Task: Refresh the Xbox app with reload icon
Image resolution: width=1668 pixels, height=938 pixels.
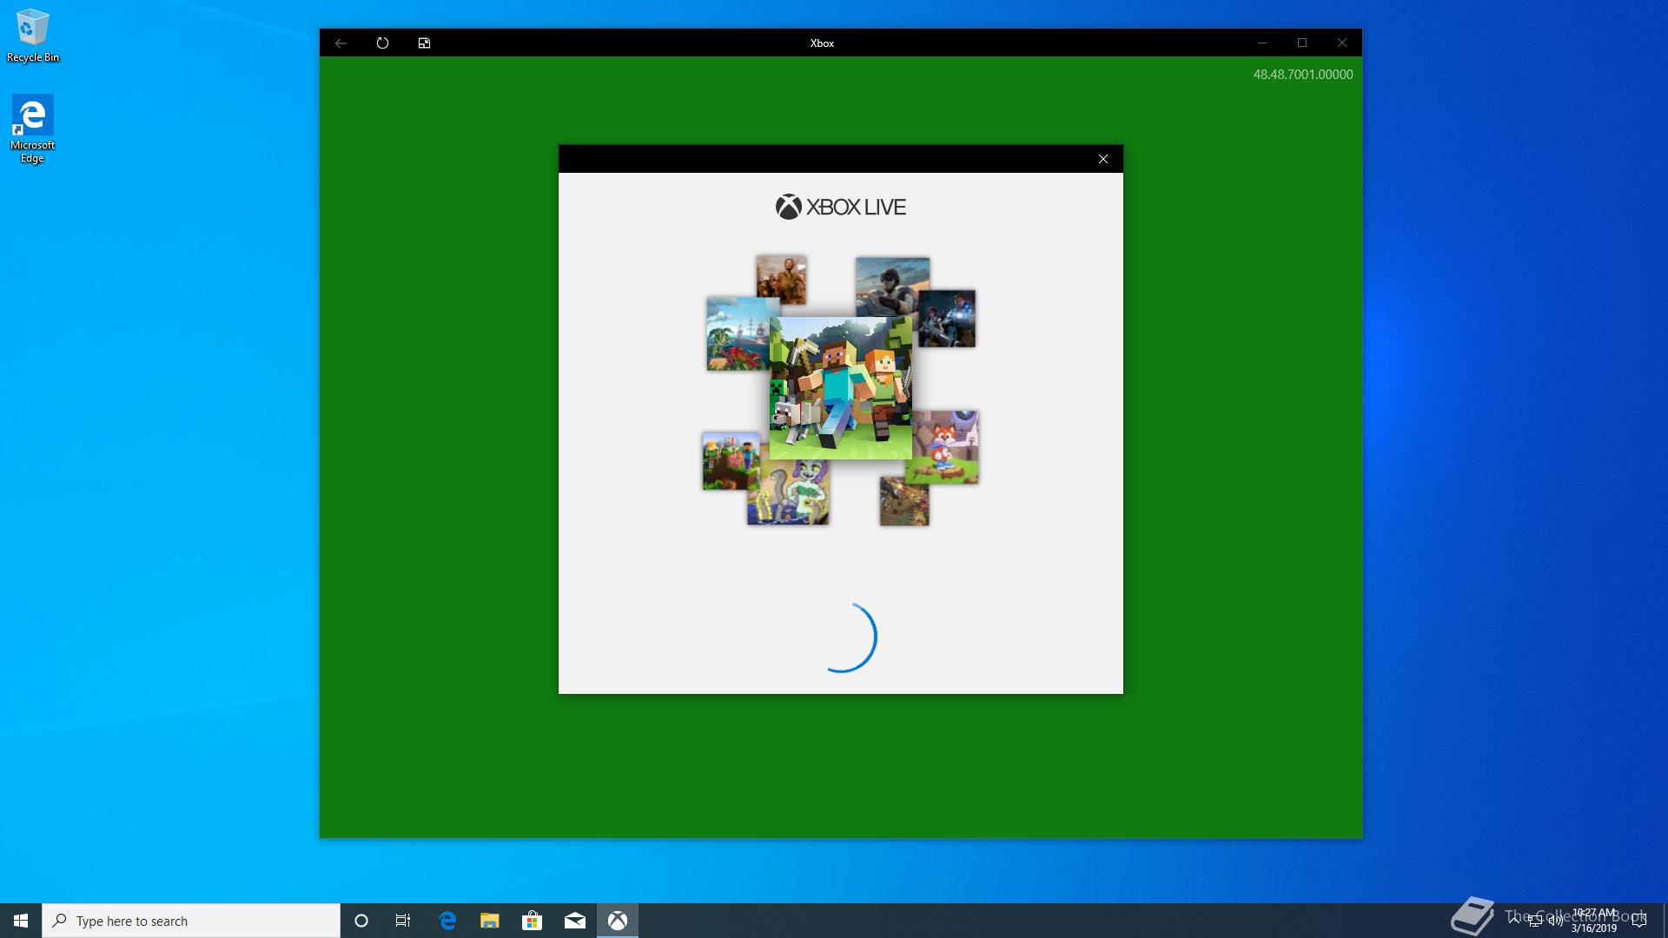Action: (x=382, y=43)
